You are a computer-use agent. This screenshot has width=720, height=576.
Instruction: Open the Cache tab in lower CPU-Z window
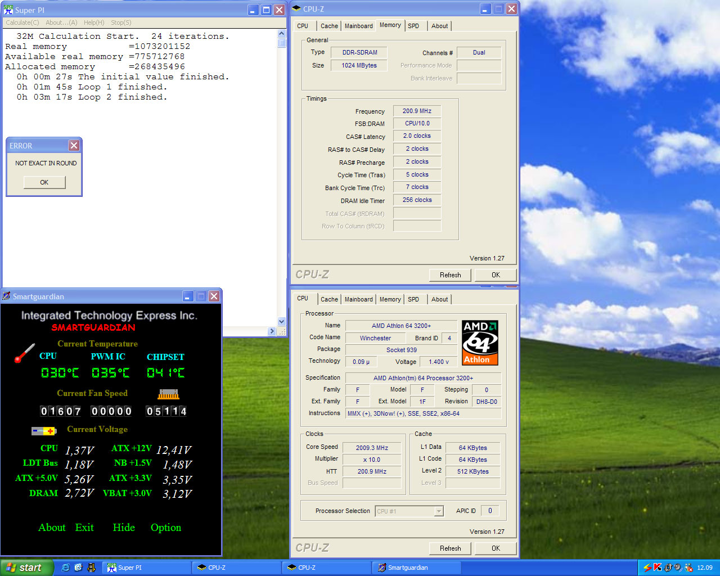pyautogui.click(x=329, y=299)
